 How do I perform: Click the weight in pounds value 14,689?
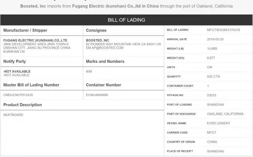(x=212, y=49)
